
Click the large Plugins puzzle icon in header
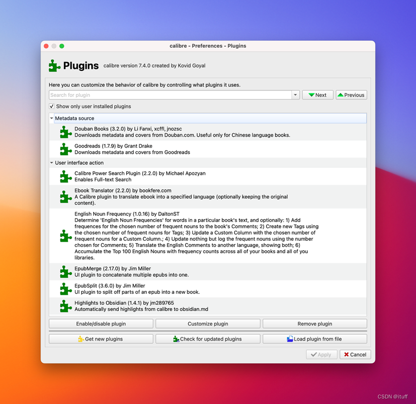(x=54, y=65)
